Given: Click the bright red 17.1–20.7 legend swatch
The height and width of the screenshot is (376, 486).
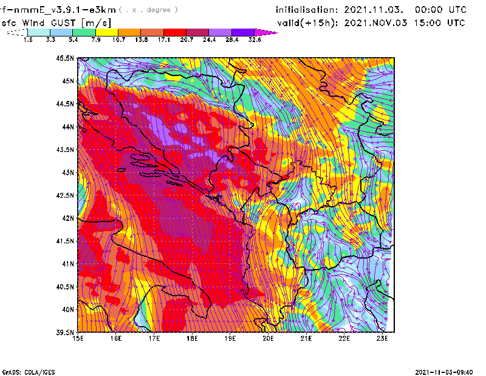Looking at the screenshot, I should point(175,32).
